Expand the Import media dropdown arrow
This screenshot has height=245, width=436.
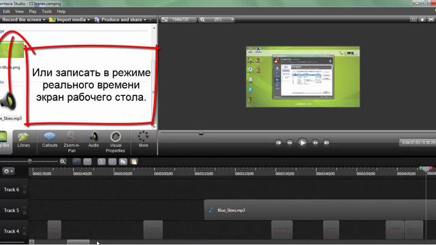89,20
